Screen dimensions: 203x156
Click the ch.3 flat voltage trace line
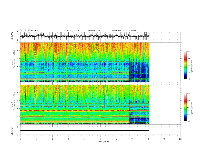tap(85, 131)
